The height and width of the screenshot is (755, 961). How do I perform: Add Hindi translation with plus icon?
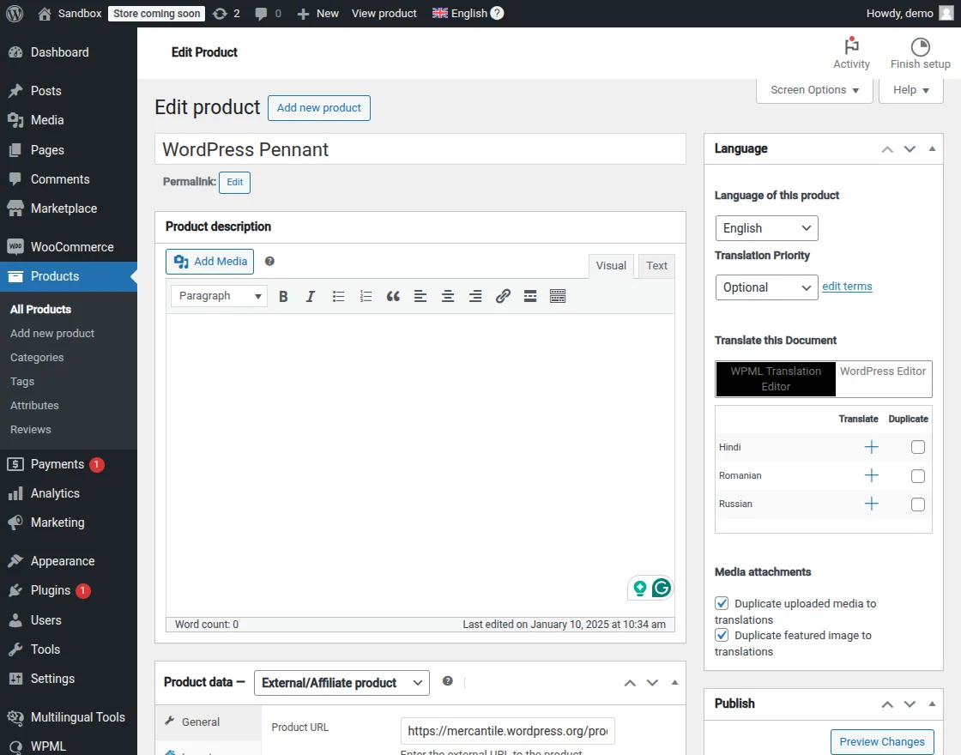871,447
